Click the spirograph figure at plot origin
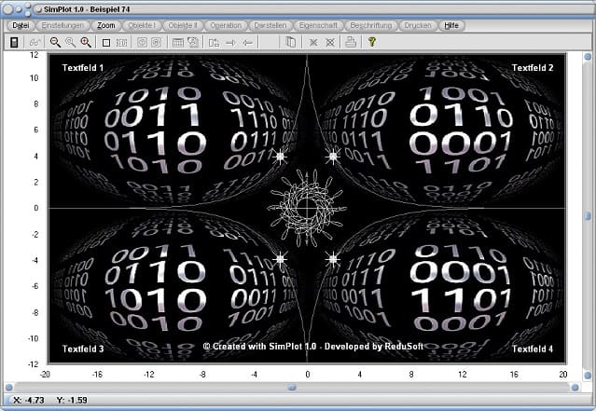596x411 pixels. (307, 208)
